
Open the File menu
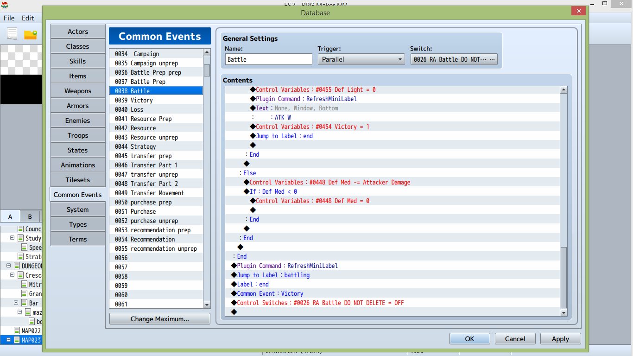click(x=9, y=18)
